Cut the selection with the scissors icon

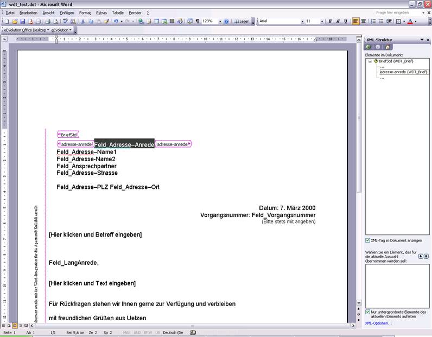[x=82, y=21]
